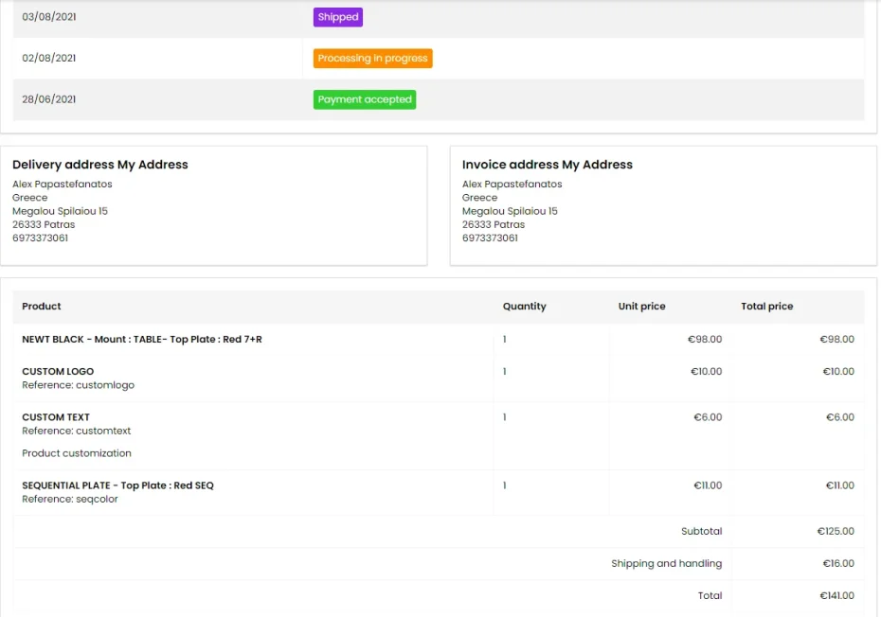Select the date 03/08/2021
Image resolution: width=881 pixels, height=617 pixels.
[x=49, y=17]
